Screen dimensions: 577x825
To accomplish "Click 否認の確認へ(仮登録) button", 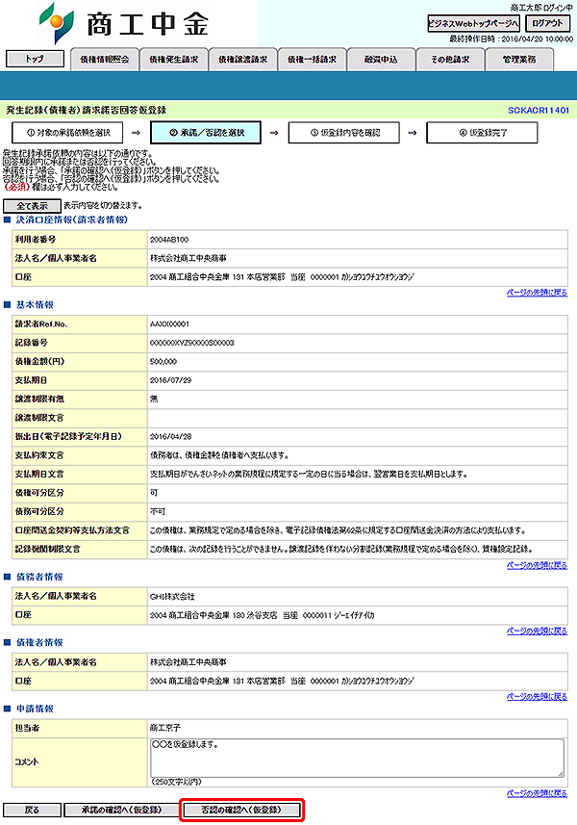I will (241, 810).
